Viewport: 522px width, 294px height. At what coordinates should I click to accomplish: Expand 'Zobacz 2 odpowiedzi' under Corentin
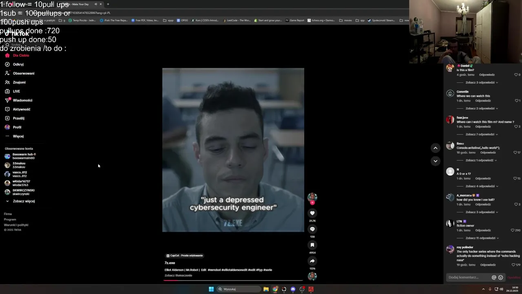pos(482,109)
